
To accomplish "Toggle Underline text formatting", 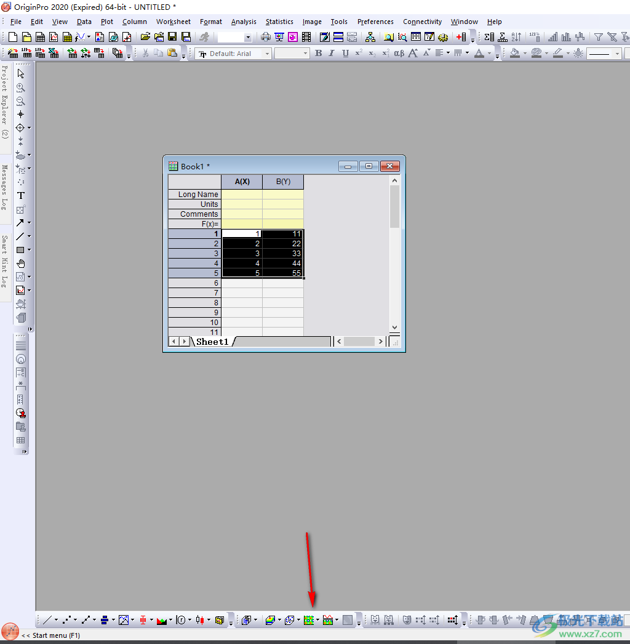I will 346,53.
